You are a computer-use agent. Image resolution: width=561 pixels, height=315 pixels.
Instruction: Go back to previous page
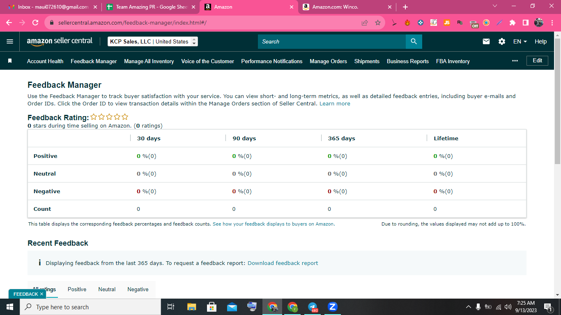coord(9,23)
